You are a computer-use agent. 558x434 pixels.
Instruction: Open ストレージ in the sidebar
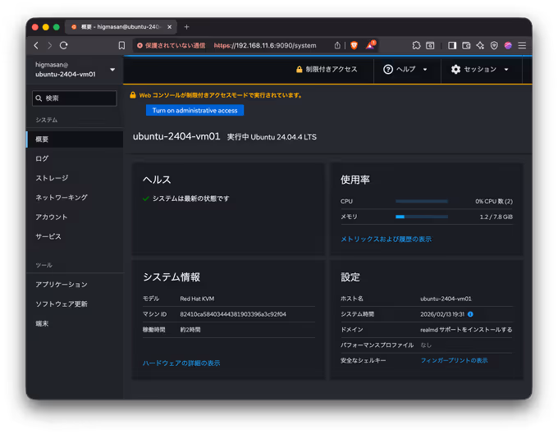(x=75, y=178)
